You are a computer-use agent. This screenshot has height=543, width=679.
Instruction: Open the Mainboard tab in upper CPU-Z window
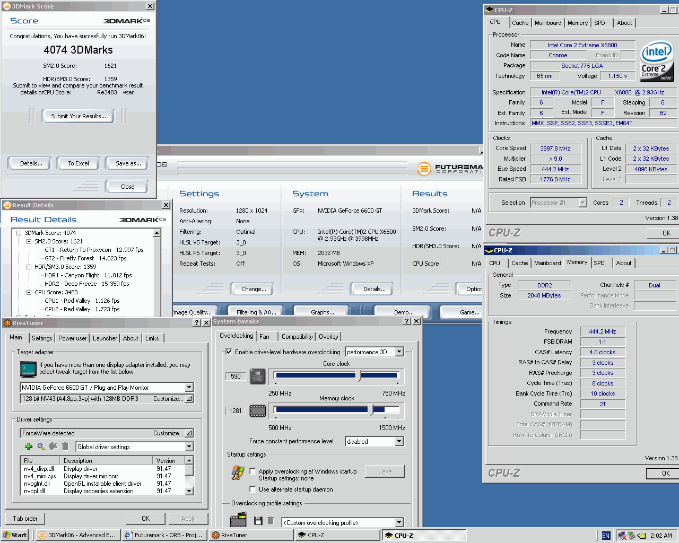pyautogui.click(x=548, y=23)
